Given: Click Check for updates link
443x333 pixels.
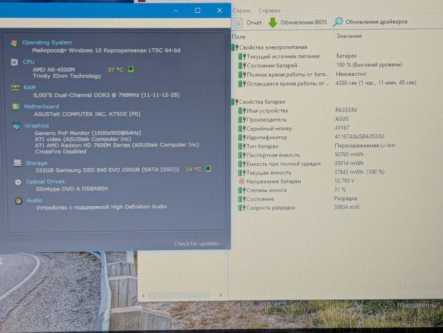Looking at the screenshot, I should pyautogui.click(x=198, y=243).
